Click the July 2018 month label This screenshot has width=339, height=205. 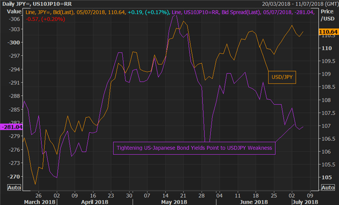pyautogui.click(x=305, y=202)
